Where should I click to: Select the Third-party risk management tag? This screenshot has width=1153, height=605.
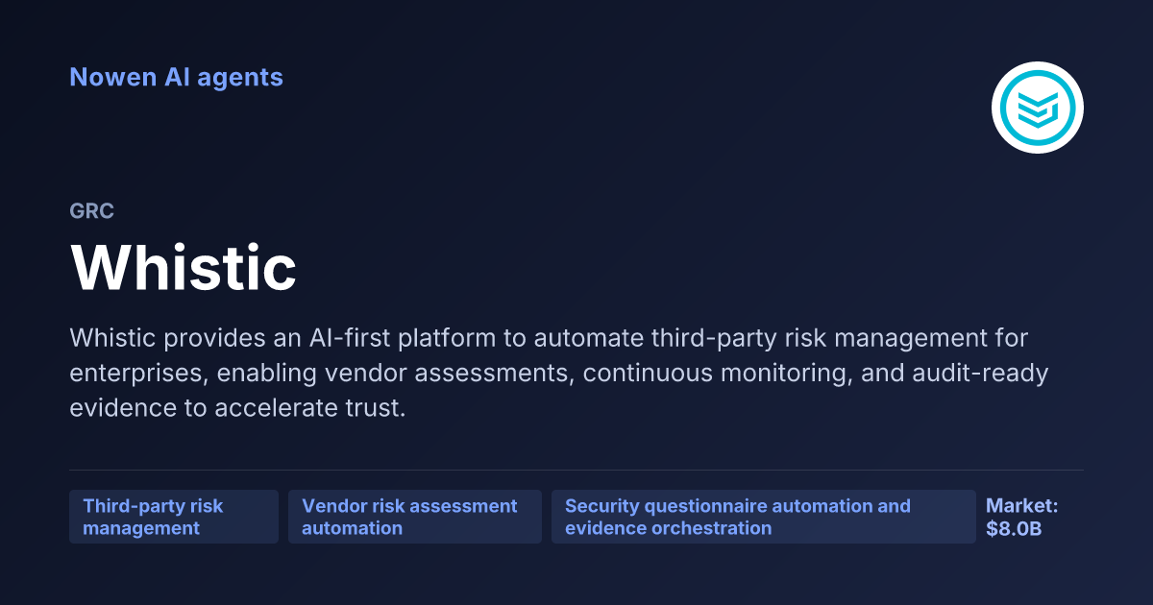174,517
